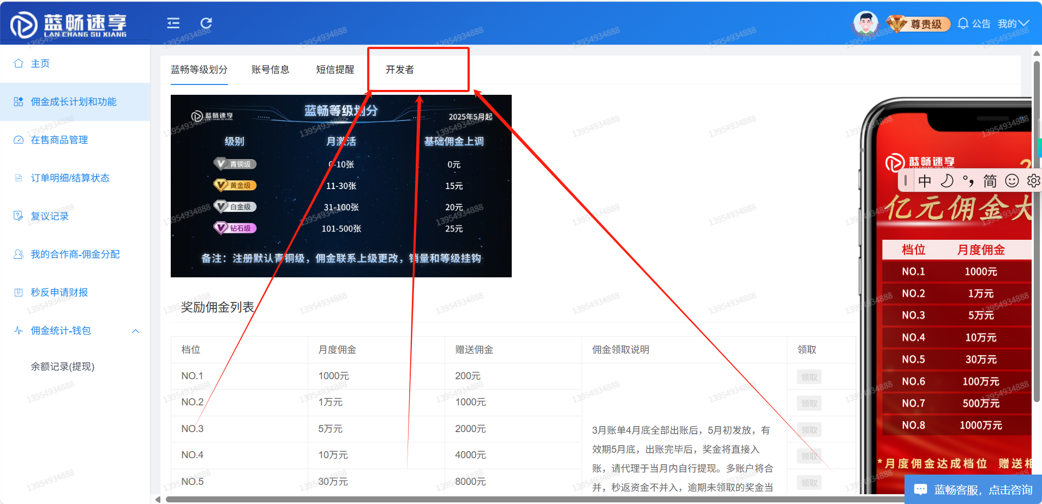Click the 复议记录 edit icon
Image resolution: width=1042 pixels, height=504 pixels.
pyautogui.click(x=19, y=216)
